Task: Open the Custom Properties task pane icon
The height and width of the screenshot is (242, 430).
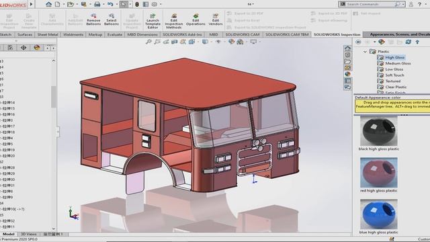Action: 347,81
